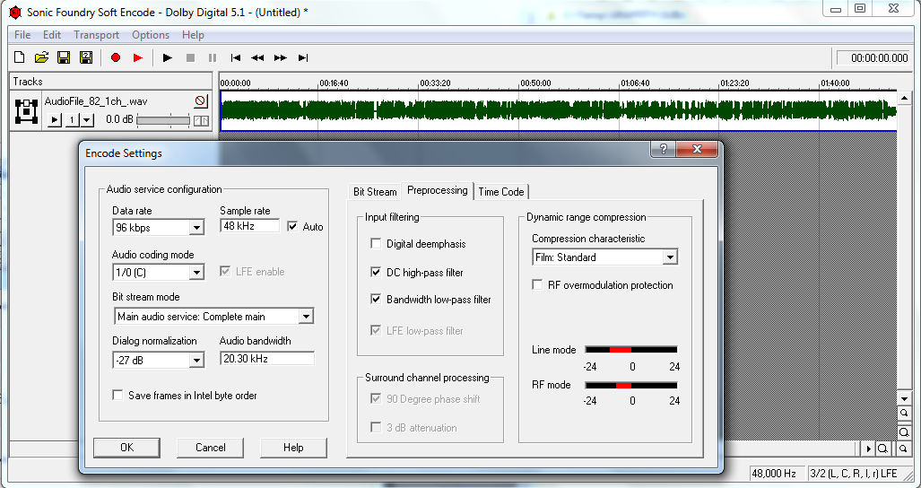921x488 pixels.
Task: Enable RF overmodulation protection
Action: pos(537,284)
